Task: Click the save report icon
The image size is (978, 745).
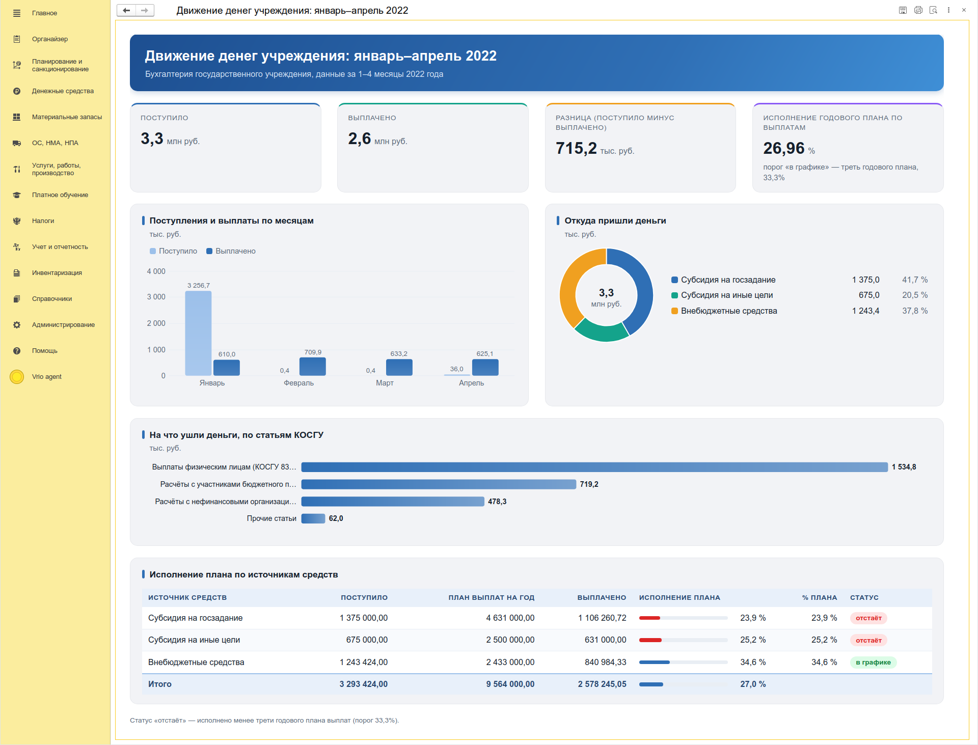Action: [x=903, y=10]
